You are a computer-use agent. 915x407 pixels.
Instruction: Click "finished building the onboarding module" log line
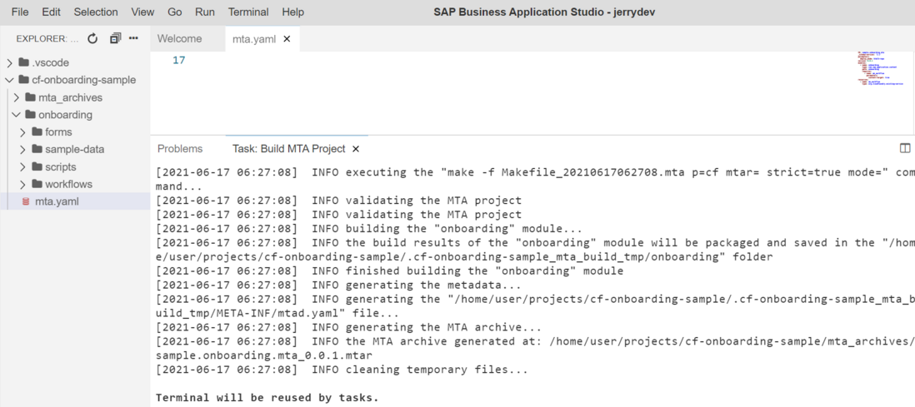pyautogui.click(x=389, y=271)
